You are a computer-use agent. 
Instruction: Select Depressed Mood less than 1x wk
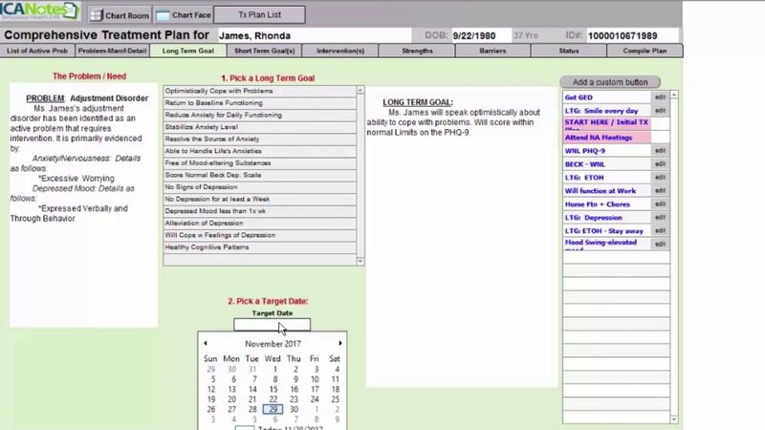[x=259, y=211]
